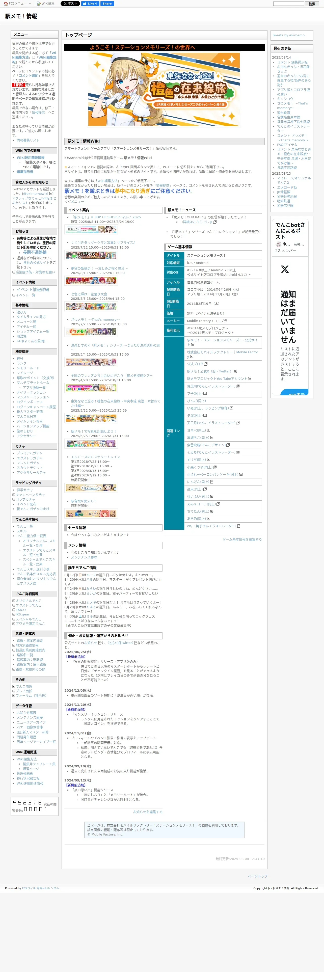This screenshot has width=324, height=972.
Task: Open the FC2メニュー house icon
Action: pos(6,4)
